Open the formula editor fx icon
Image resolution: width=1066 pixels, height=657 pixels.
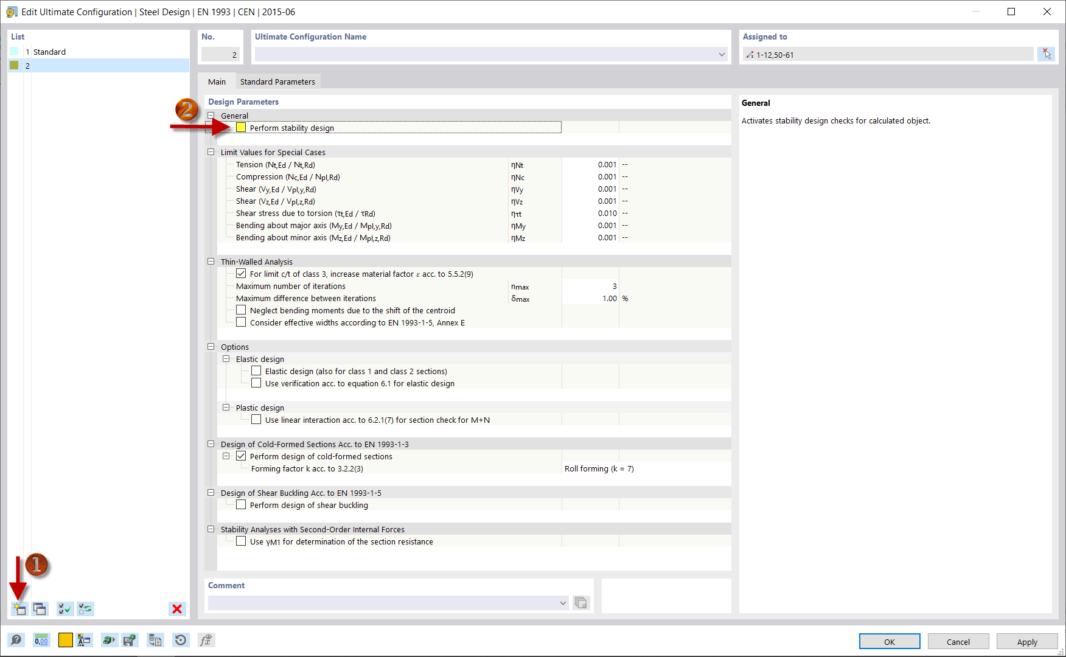click(x=206, y=640)
